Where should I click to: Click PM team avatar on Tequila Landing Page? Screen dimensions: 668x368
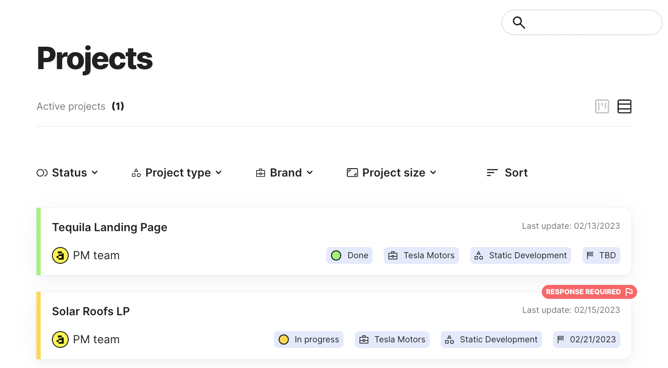[x=60, y=255]
